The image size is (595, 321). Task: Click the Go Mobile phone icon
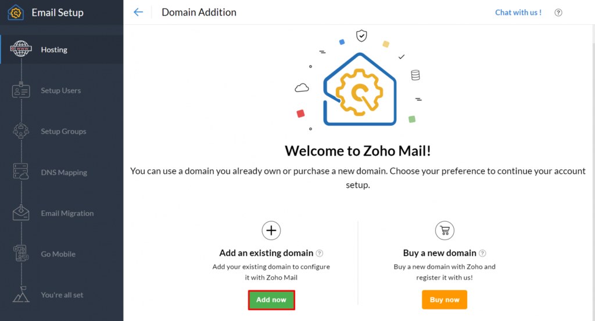tap(21, 254)
